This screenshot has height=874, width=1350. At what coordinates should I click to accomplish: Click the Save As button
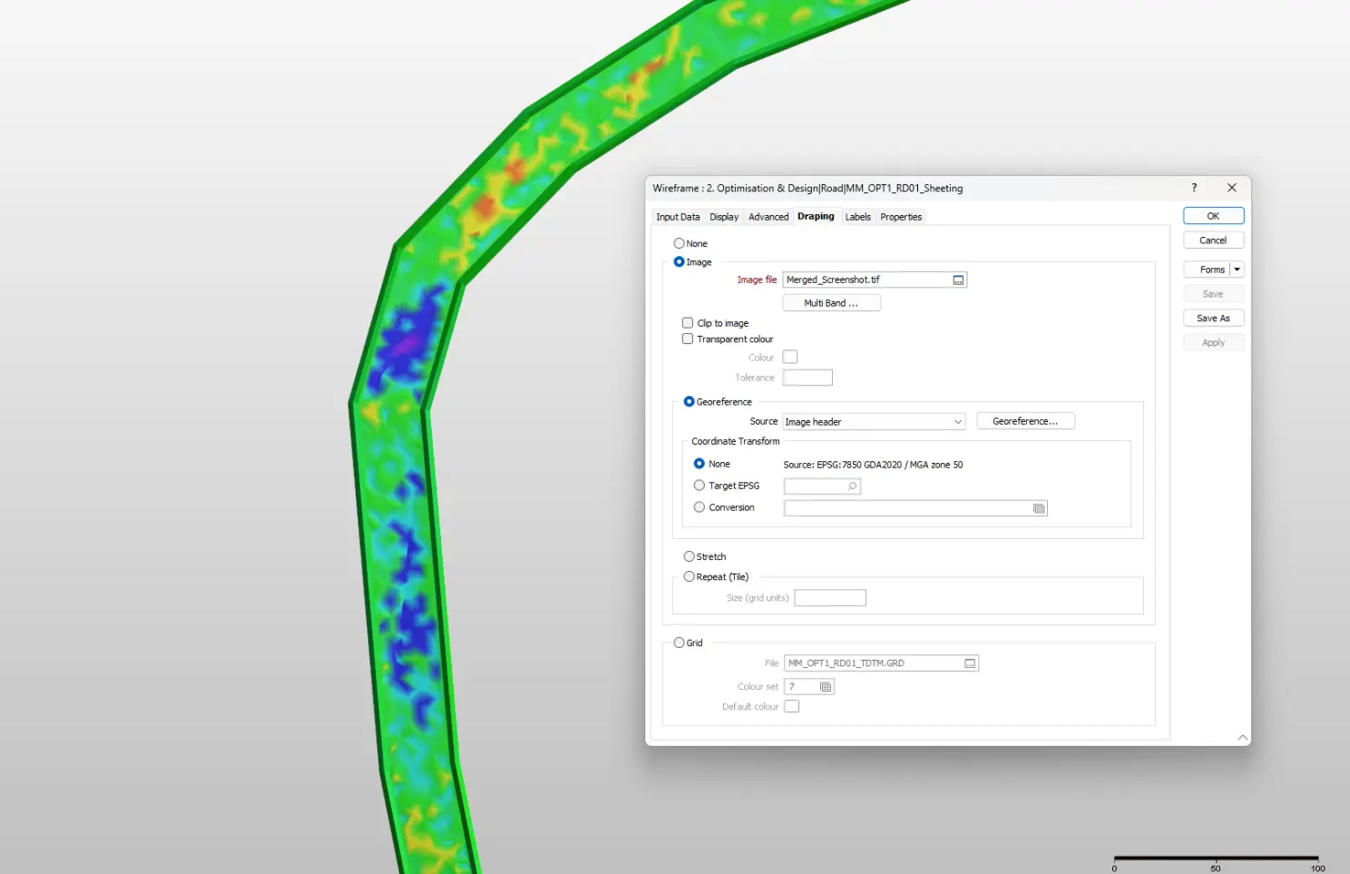click(1213, 319)
